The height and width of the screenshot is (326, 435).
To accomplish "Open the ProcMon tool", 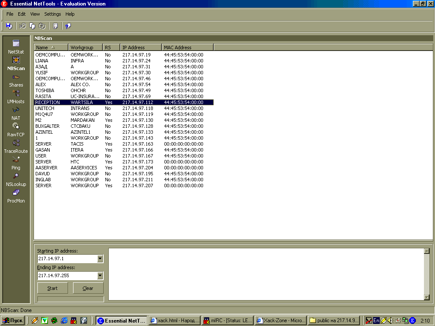I will (16, 196).
